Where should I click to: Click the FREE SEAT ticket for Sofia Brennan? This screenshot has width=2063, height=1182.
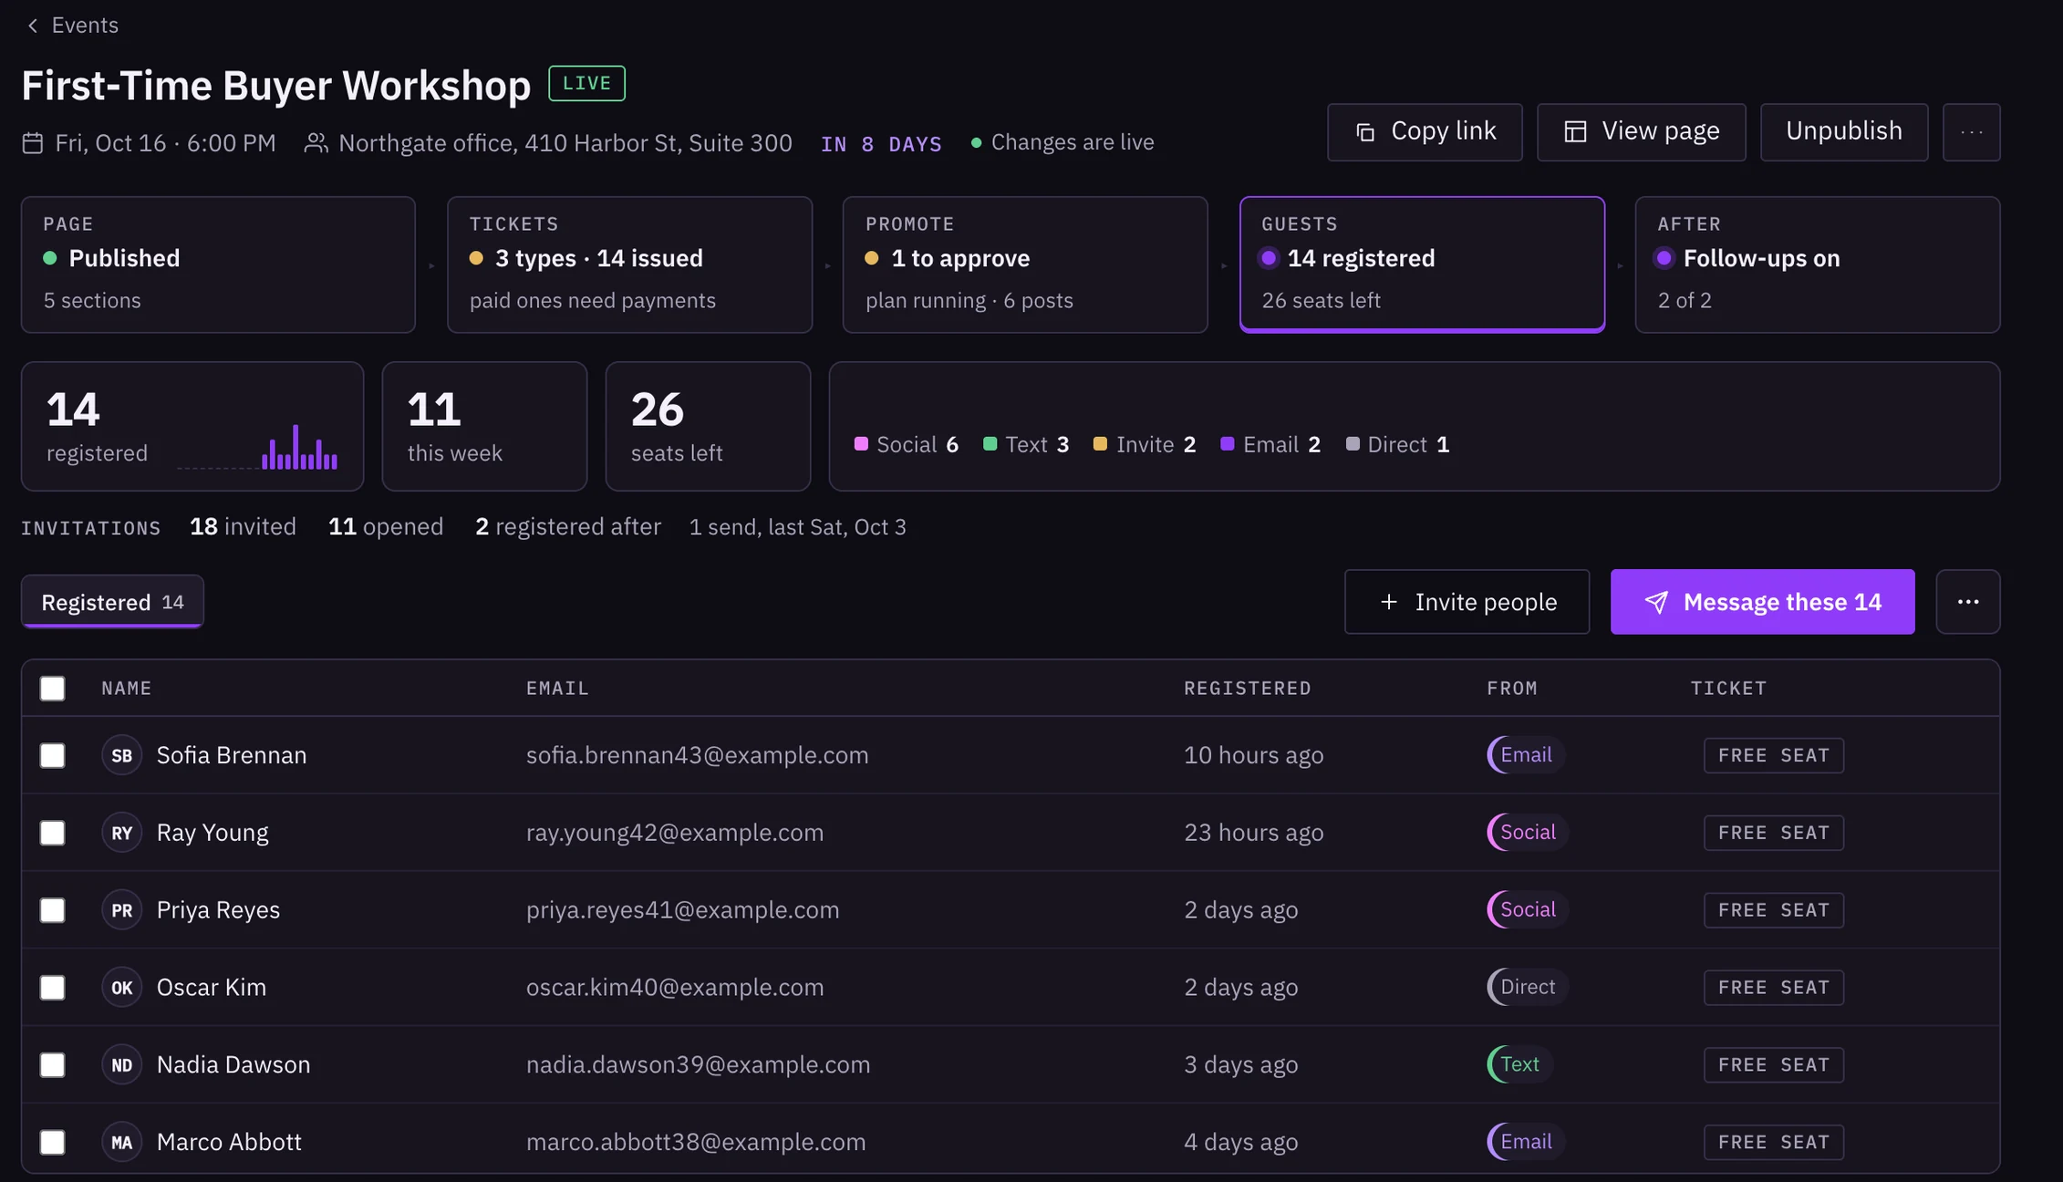point(1773,755)
